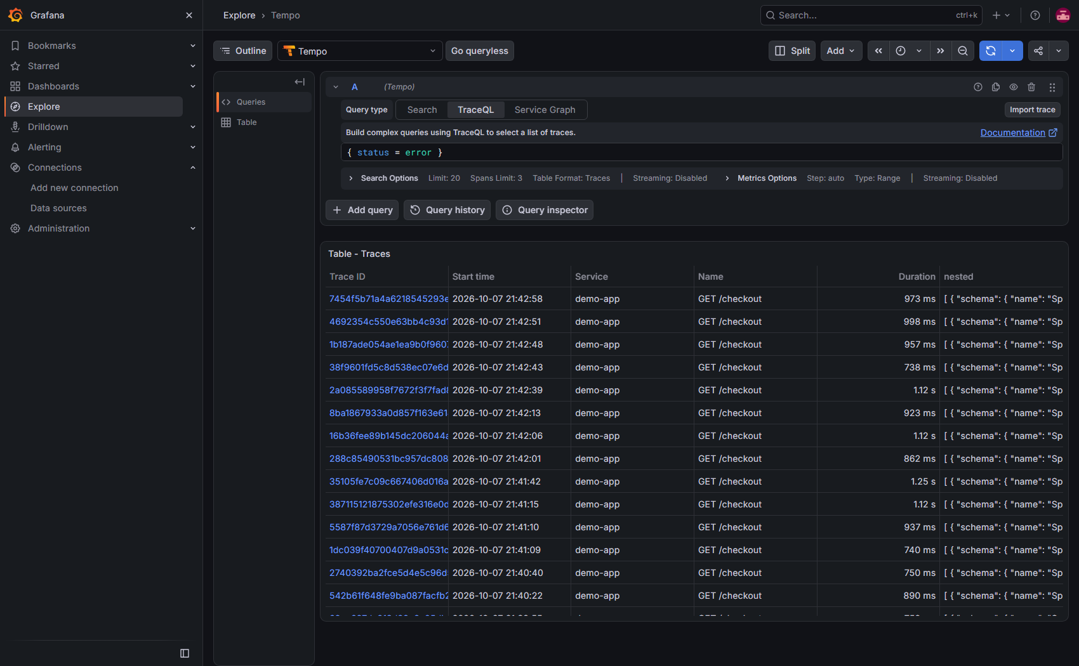Image resolution: width=1079 pixels, height=666 pixels.
Task: Toggle query A visibility eye
Action: (x=1014, y=87)
